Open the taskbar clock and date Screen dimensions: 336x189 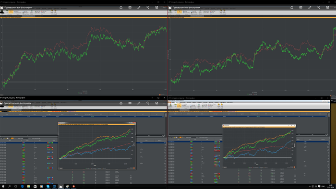point(330,187)
